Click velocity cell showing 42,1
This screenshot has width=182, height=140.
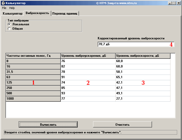point(143,83)
